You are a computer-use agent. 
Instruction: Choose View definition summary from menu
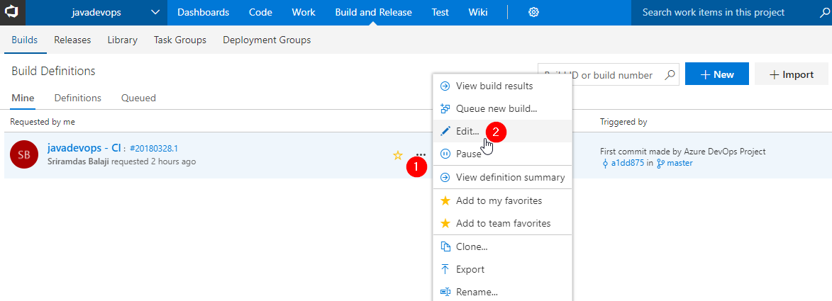tap(502, 178)
